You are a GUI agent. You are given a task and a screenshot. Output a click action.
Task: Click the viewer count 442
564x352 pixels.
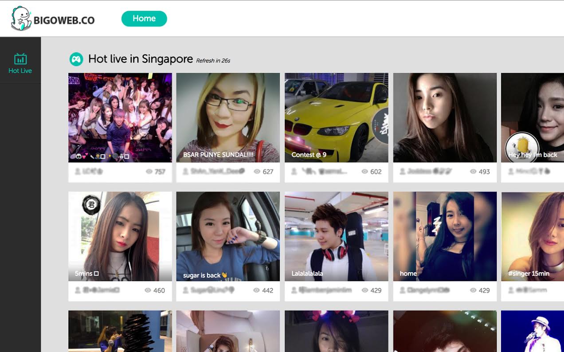pyautogui.click(x=268, y=291)
